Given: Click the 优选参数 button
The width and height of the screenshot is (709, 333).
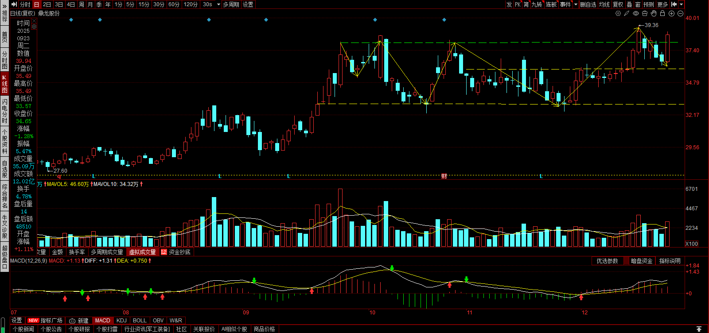Looking at the screenshot, I should [608, 261].
